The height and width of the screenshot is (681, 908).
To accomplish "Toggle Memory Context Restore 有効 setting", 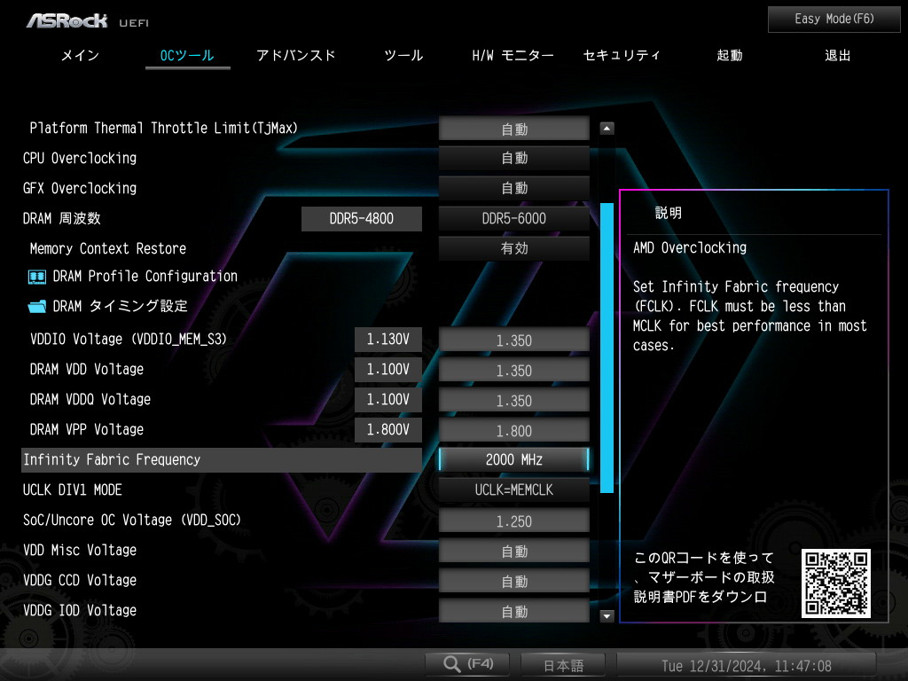I will tap(514, 248).
